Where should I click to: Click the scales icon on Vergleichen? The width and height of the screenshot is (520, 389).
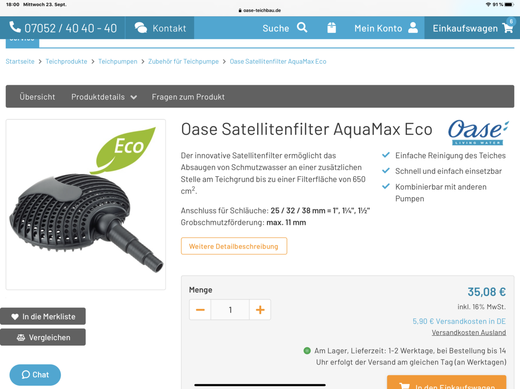coord(21,338)
